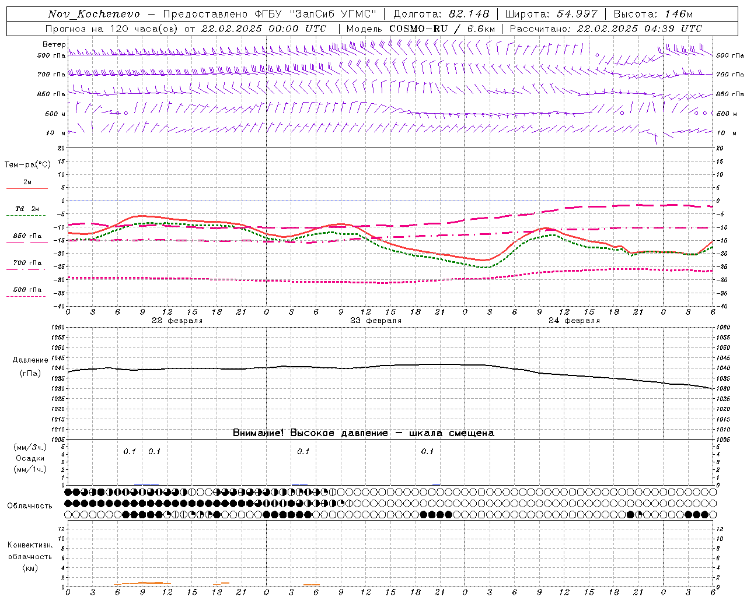Click the Конвективн. облачность label
Viewport: 747px width, 597px height.
[30, 551]
